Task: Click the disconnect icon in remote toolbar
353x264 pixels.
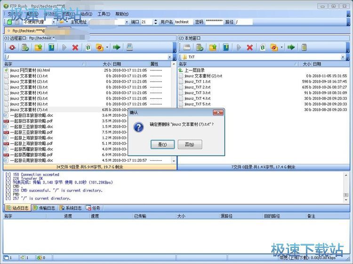Action: click(12, 47)
